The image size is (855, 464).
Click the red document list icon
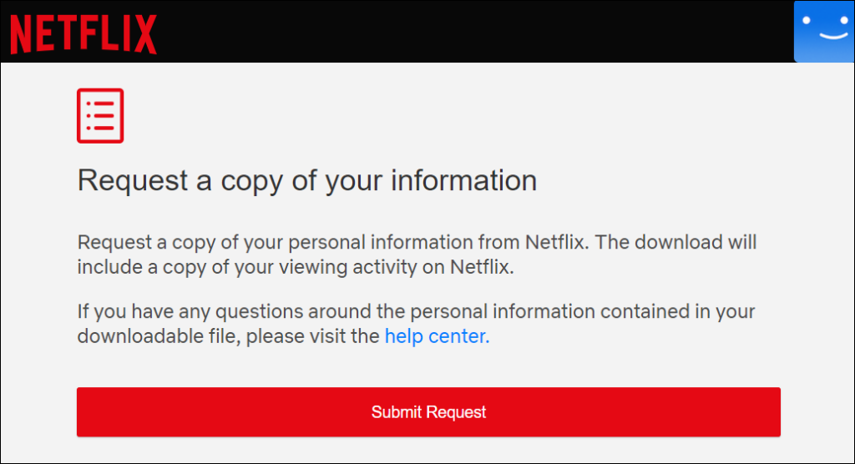click(100, 116)
